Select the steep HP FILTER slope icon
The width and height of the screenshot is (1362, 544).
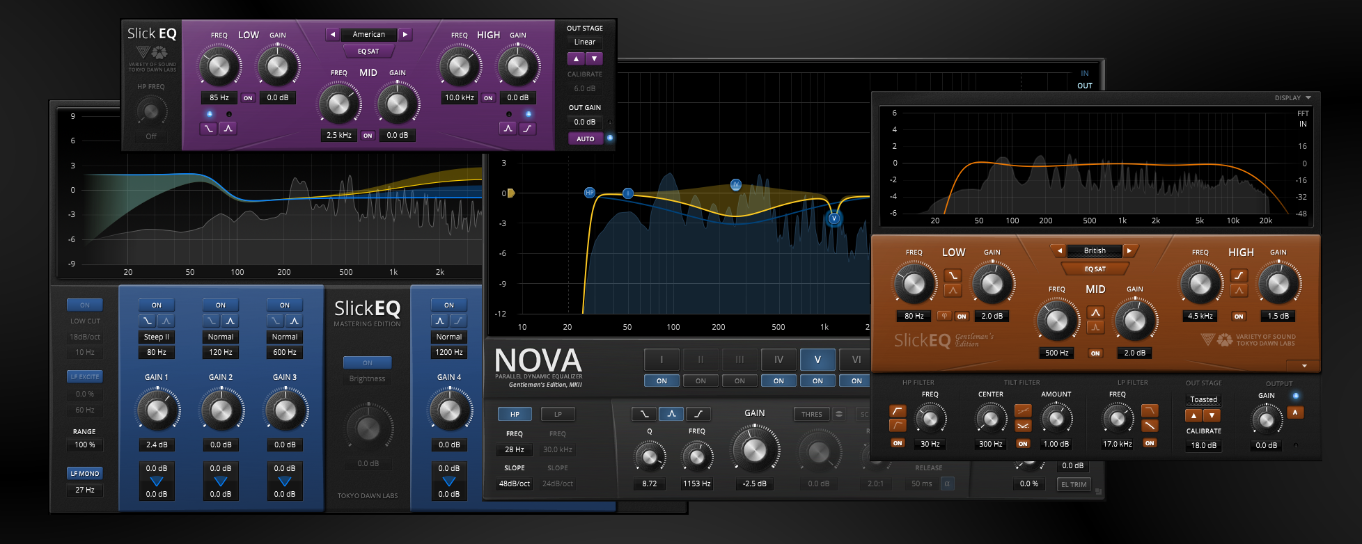pos(898,411)
